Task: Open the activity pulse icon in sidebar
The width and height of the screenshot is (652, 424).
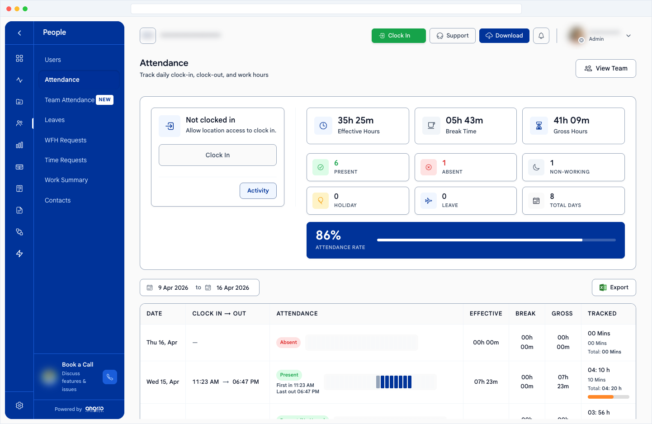Action: pyautogui.click(x=19, y=80)
